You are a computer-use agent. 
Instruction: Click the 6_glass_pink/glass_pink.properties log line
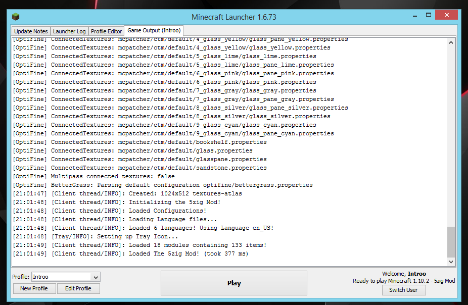164,82
